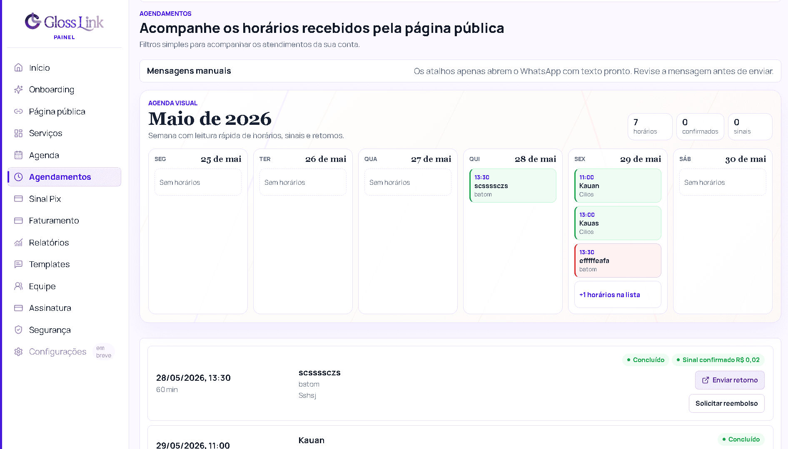788x449 pixels.
Task: Click the Sshsj note text
Action: point(307,395)
